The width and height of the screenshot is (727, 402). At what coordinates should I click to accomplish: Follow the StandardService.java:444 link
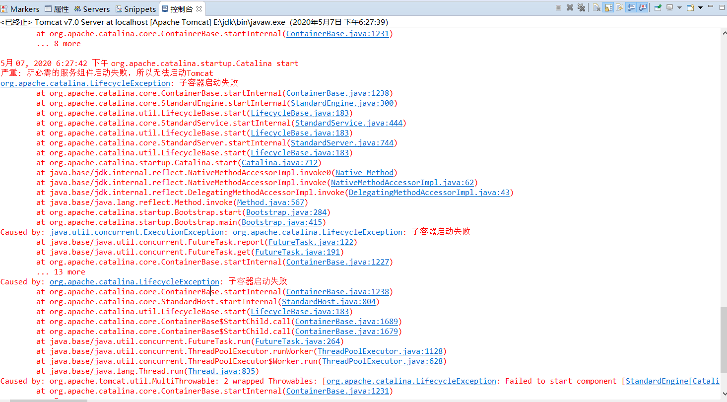click(x=349, y=123)
